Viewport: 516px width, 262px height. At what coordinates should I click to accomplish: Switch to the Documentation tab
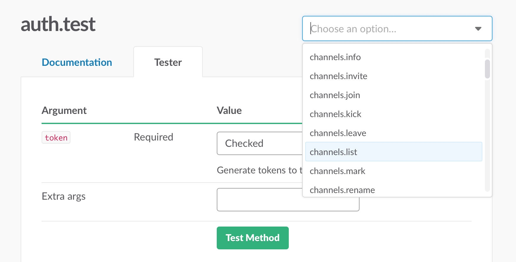pos(77,62)
